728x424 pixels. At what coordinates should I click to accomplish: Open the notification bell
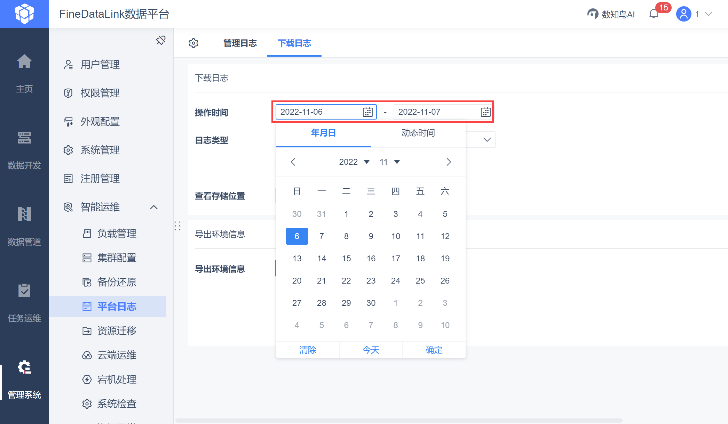(x=654, y=14)
